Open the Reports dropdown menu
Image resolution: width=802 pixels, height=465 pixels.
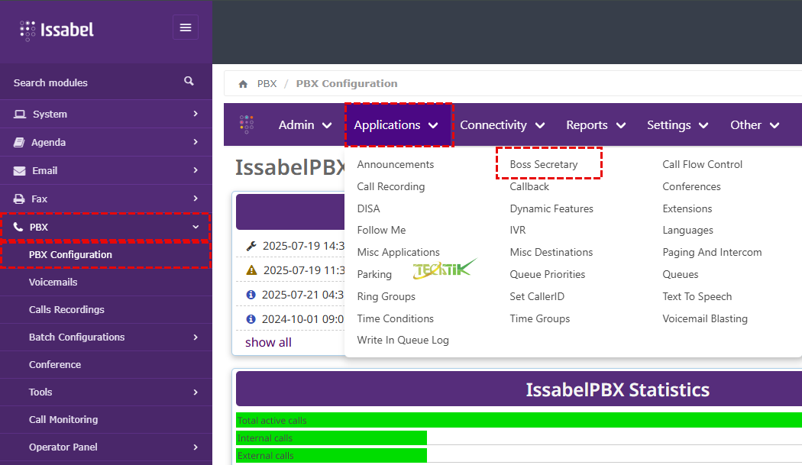[596, 124]
